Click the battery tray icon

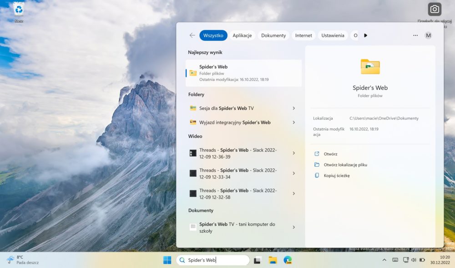(x=422, y=260)
